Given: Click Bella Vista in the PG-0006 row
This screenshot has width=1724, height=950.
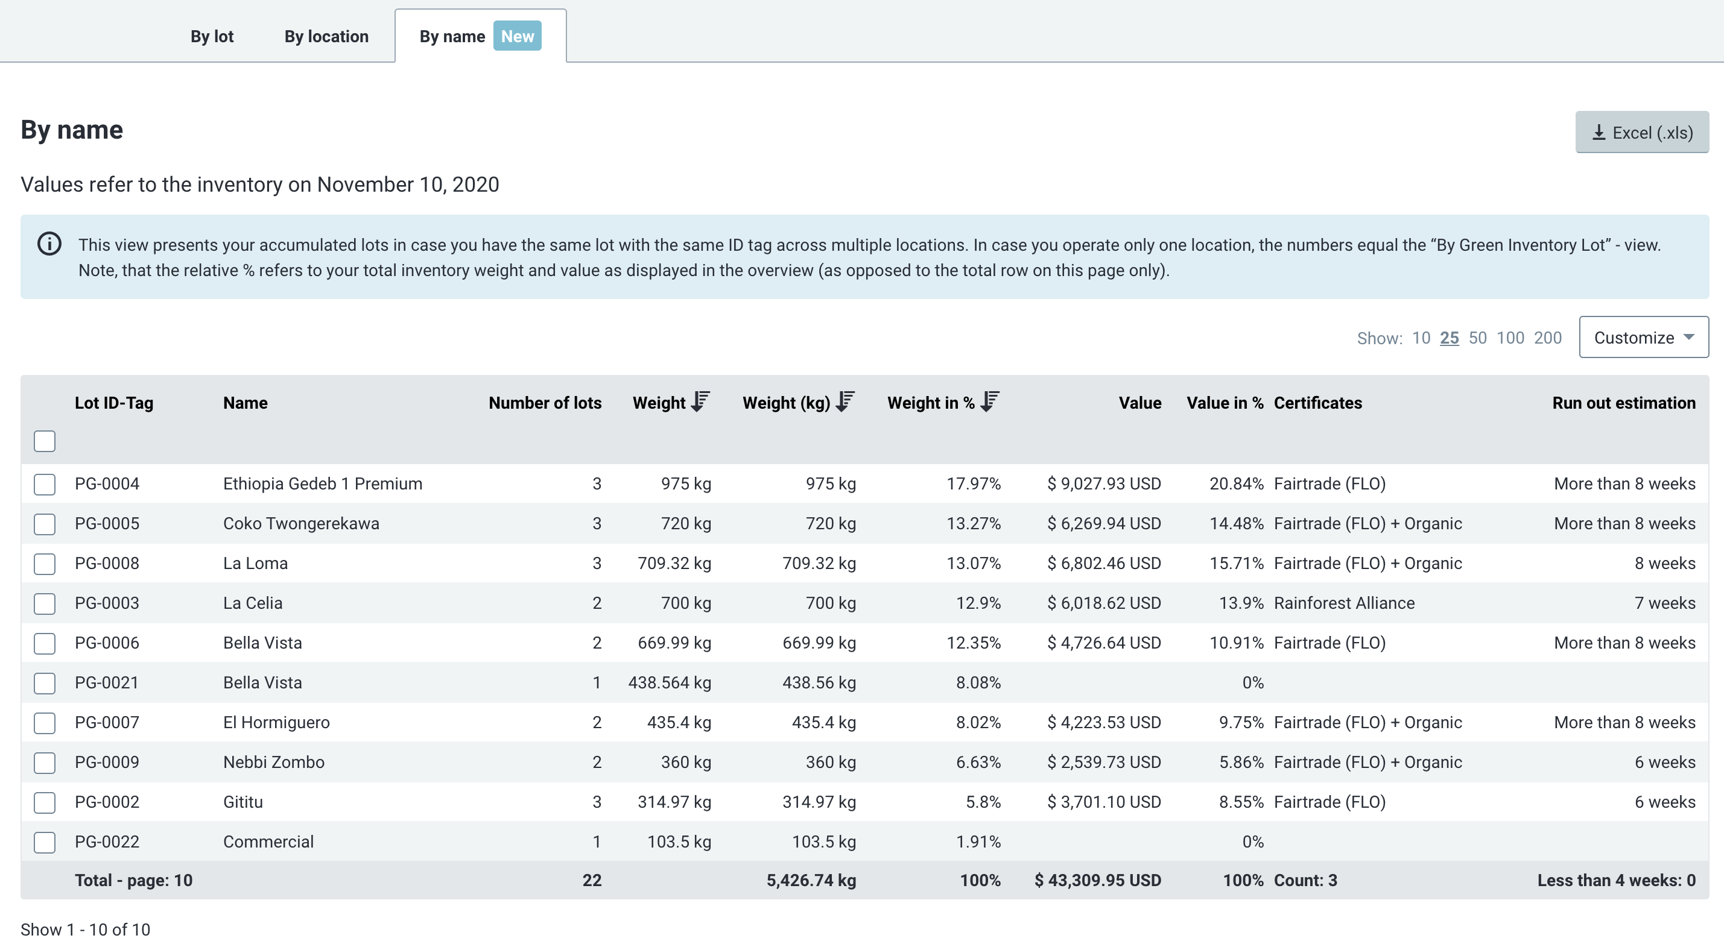Looking at the screenshot, I should (x=262, y=643).
